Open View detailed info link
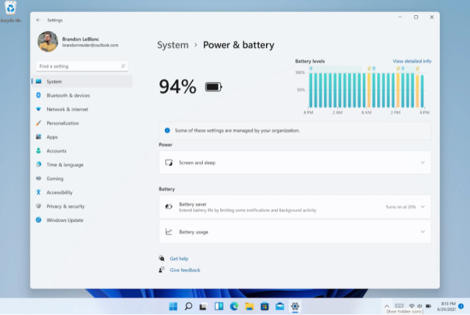The height and width of the screenshot is (315, 470). pos(412,61)
